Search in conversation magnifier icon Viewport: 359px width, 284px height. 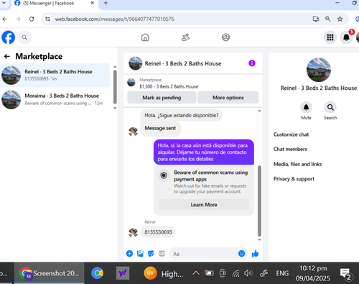pos(330,107)
